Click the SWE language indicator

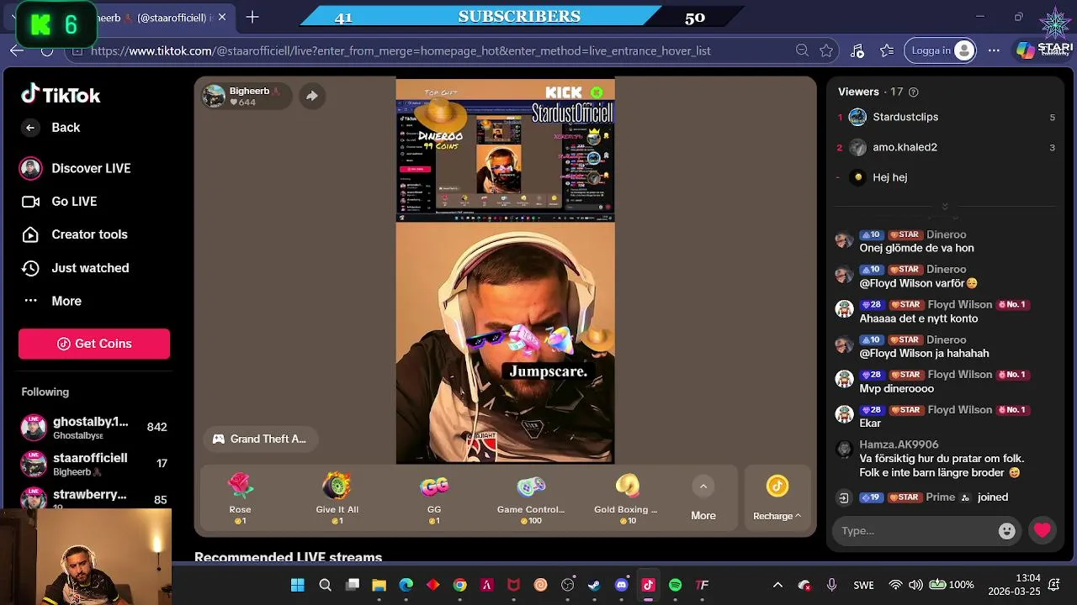click(863, 585)
